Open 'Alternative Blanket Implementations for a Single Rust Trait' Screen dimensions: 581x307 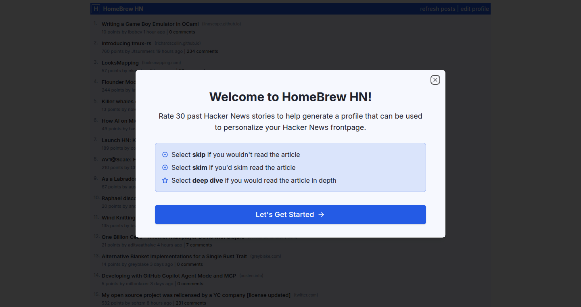point(174,257)
